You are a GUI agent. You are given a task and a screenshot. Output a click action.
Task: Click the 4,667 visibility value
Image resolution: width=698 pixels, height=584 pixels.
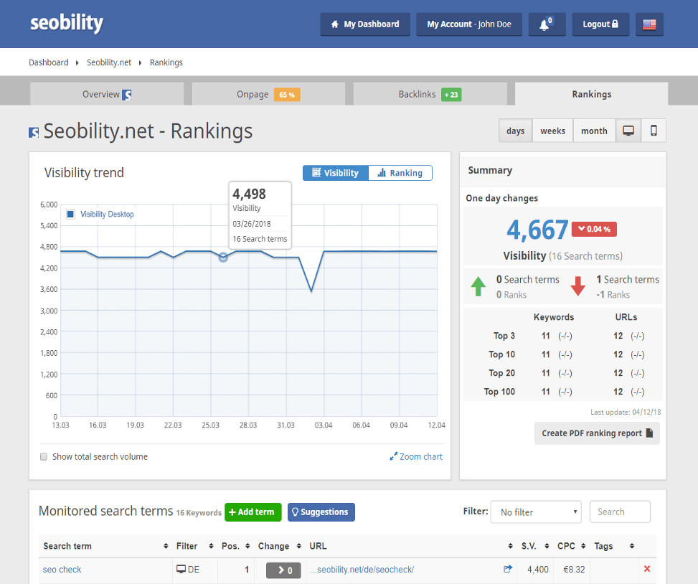tap(537, 230)
